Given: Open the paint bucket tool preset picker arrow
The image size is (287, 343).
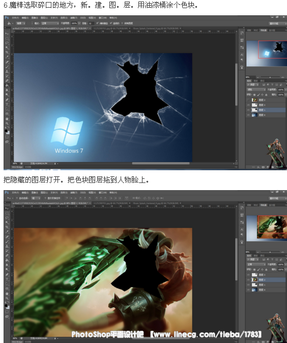Looking at the screenshot, I should coord(13,23).
